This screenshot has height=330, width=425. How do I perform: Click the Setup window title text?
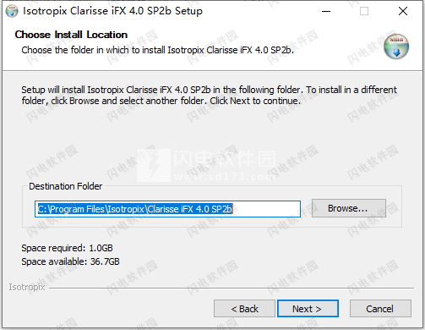tap(112, 11)
